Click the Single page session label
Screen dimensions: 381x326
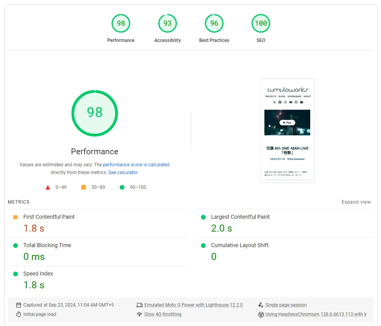286,305
